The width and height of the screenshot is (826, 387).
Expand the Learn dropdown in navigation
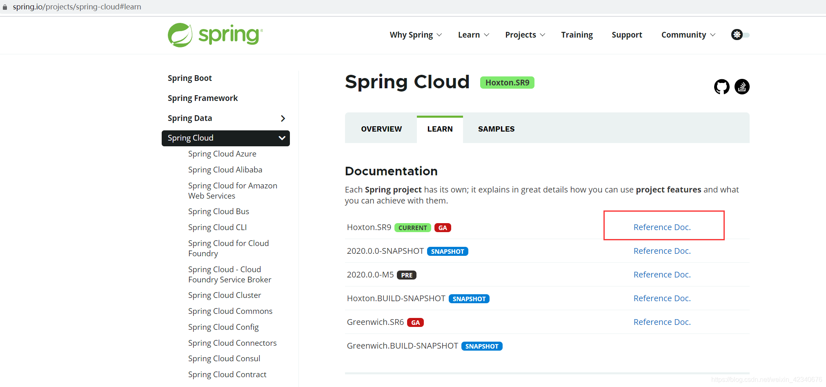(x=473, y=35)
